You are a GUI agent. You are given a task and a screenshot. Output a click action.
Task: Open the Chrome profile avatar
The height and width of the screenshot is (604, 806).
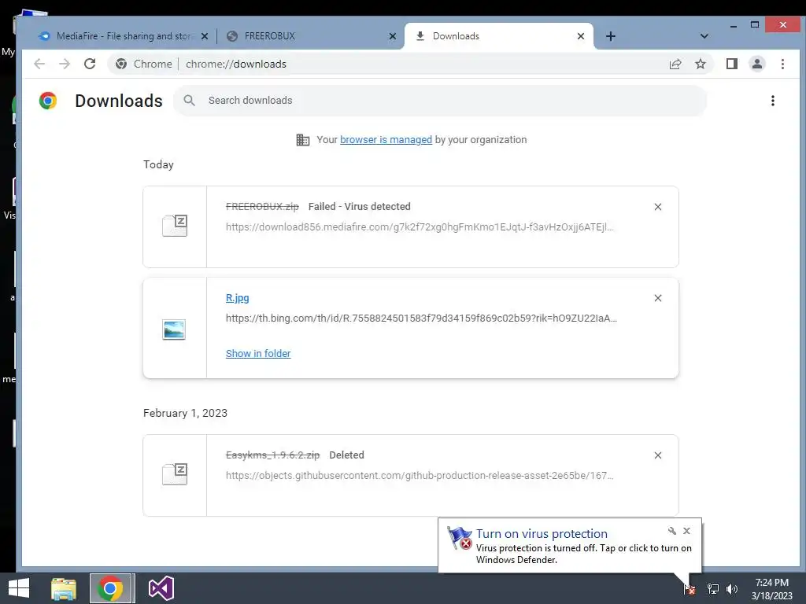[x=756, y=64]
